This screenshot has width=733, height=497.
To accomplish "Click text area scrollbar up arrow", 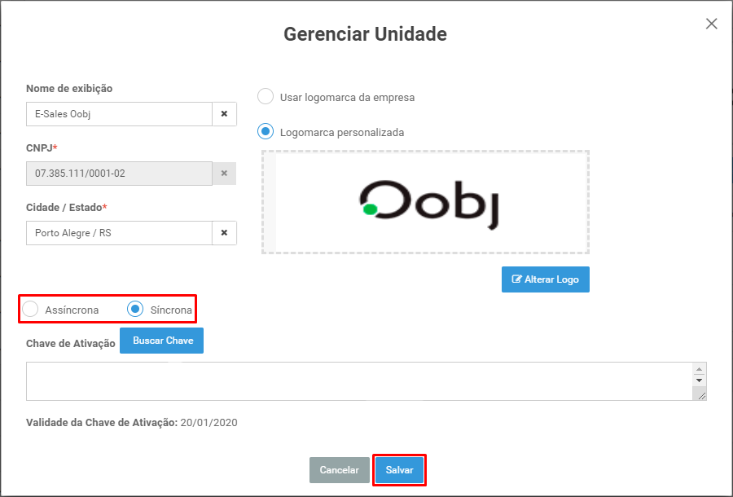I will tap(699, 369).
